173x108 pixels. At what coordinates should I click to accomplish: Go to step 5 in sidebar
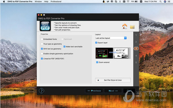136,62
